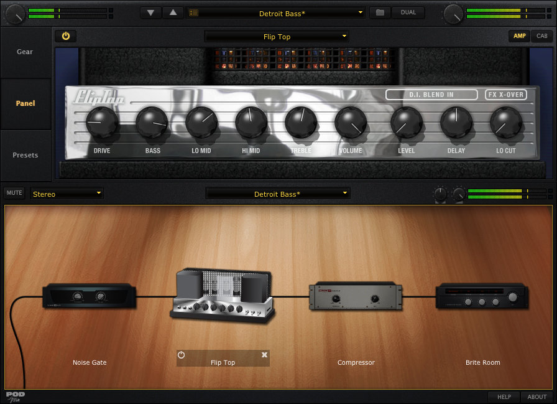Click the HI MID knob
557x404 pixels.
coord(251,123)
